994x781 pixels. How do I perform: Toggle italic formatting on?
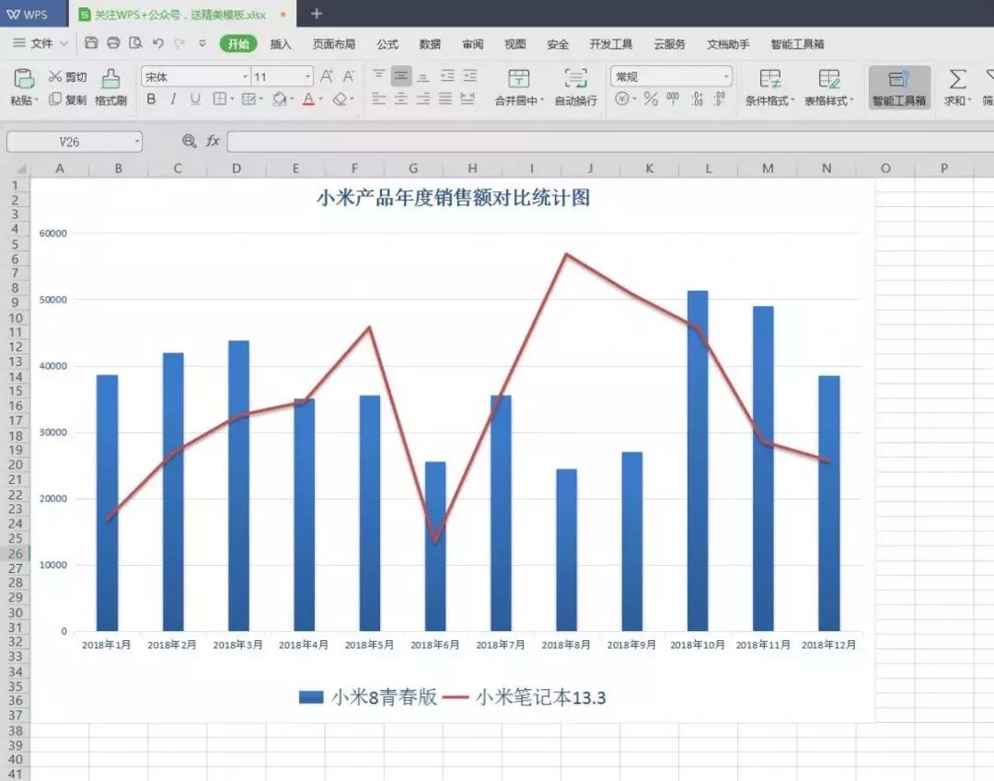pyautogui.click(x=172, y=100)
